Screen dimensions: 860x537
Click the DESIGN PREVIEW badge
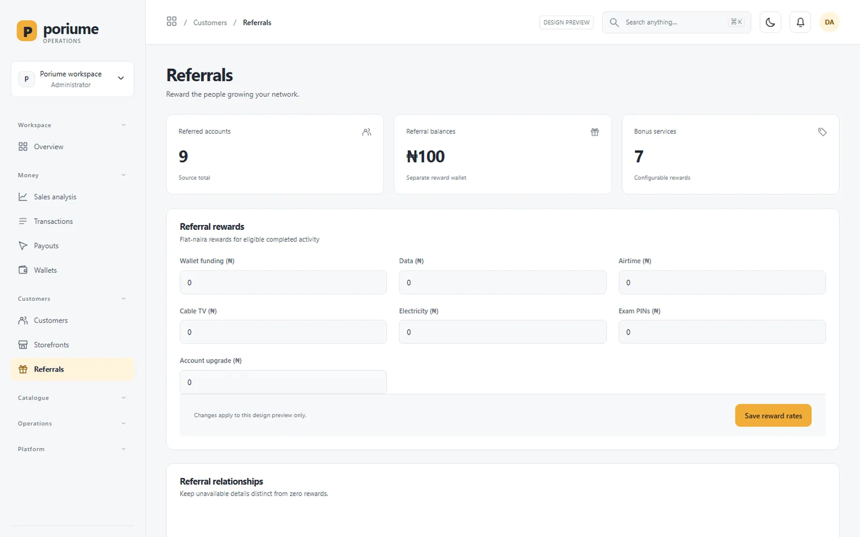[566, 22]
